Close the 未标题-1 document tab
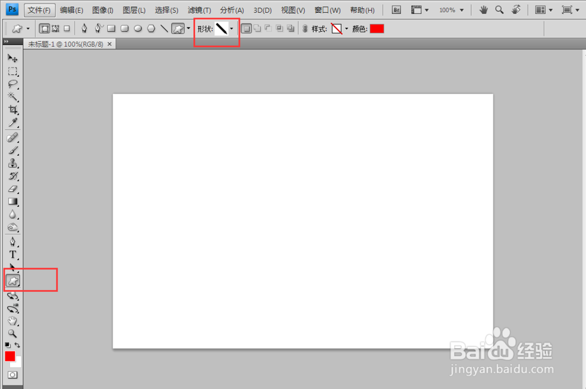 pyautogui.click(x=110, y=44)
